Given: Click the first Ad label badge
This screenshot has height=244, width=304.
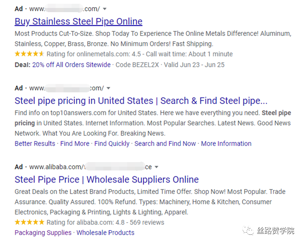Looking at the screenshot, I should coord(19,9).
